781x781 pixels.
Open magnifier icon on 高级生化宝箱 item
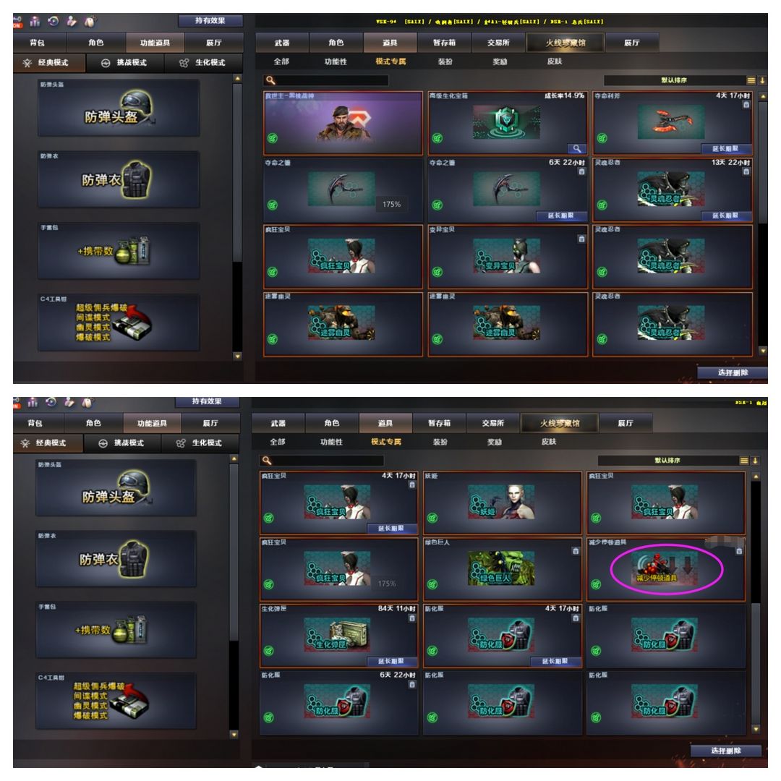point(576,148)
